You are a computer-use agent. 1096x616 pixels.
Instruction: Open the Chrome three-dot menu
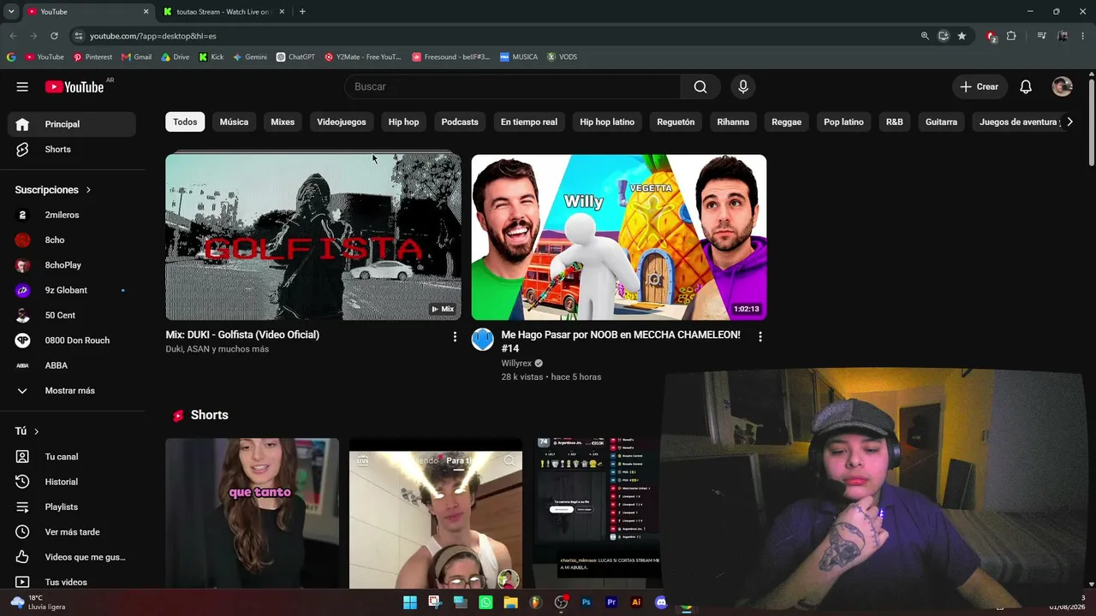(x=1084, y=36)
